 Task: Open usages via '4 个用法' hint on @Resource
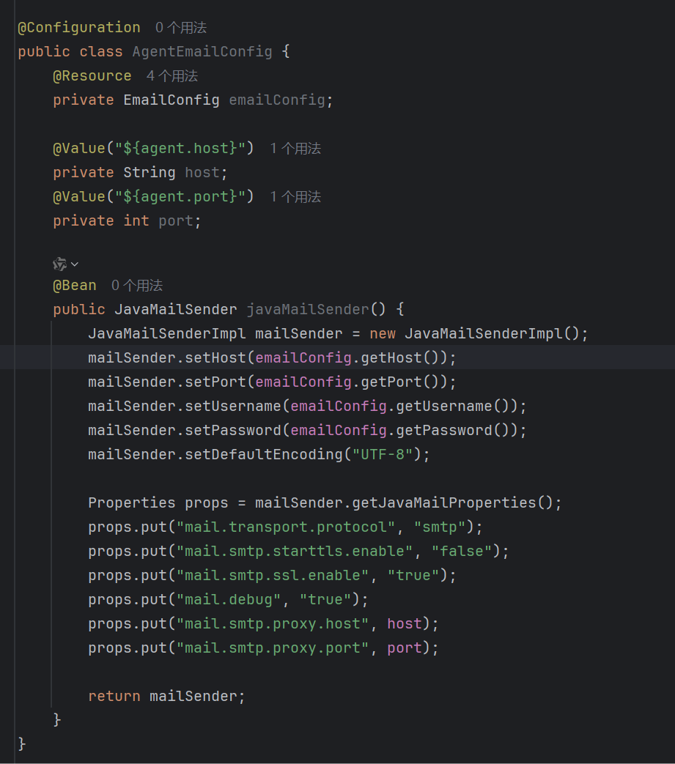pyautogui.click(x=171, y=75)
